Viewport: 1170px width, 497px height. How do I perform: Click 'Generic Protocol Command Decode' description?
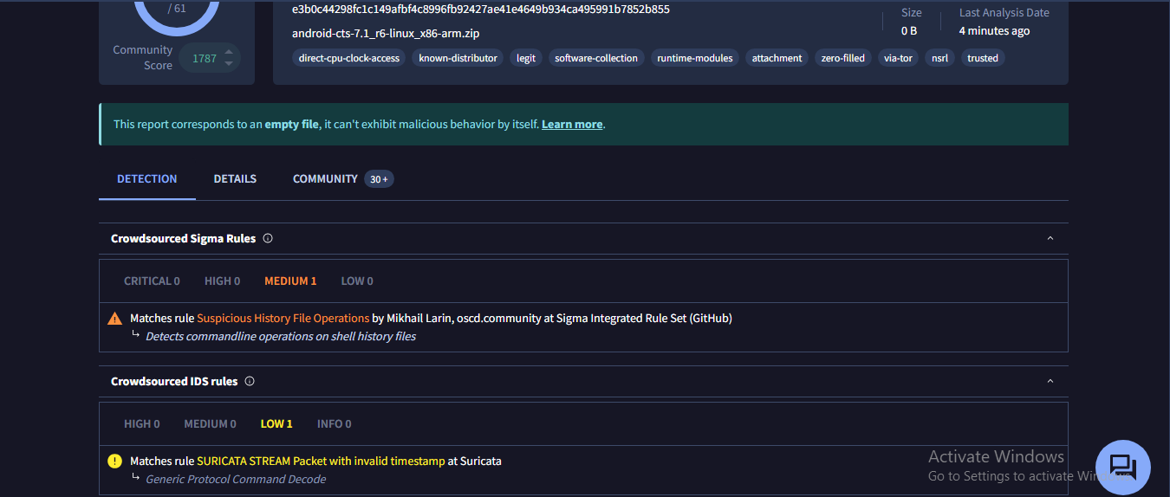point(236,480)
